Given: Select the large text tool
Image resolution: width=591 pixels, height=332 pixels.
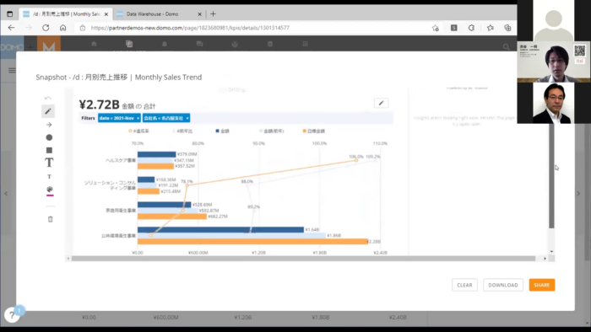Looking at the screenshot, I should (x=49, y=163).
